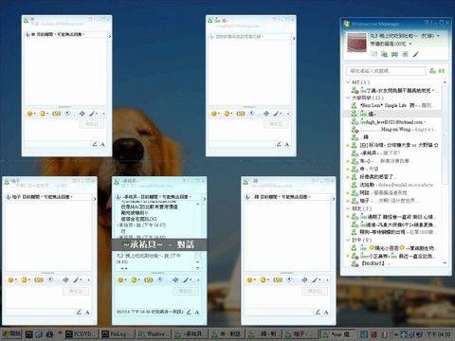The height and width of the screenshot is (341, 455).
Task: Click add a contact icon beside search box
Action: click(x=433, y=71)
